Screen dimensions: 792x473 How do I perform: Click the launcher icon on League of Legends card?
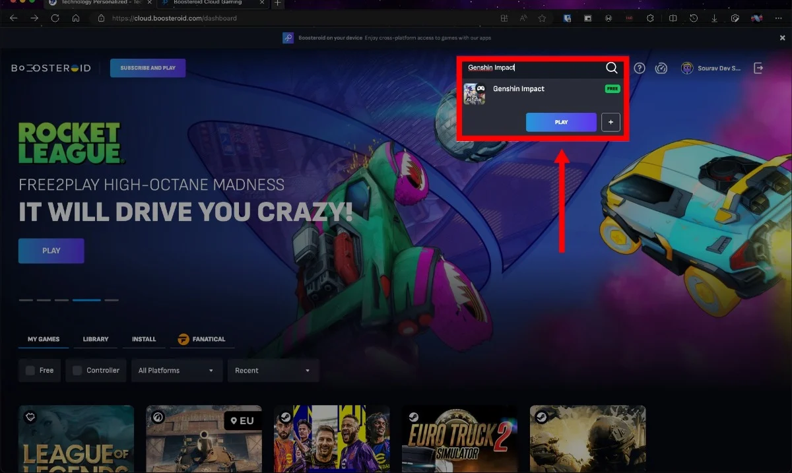point(30,416)
